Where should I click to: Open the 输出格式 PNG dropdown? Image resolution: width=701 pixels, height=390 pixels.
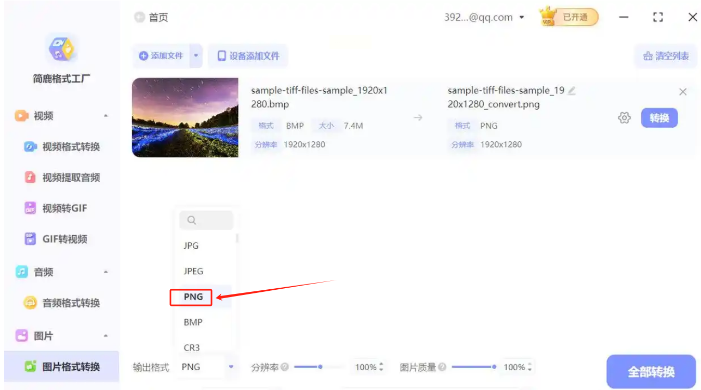[x=205, y=367]
